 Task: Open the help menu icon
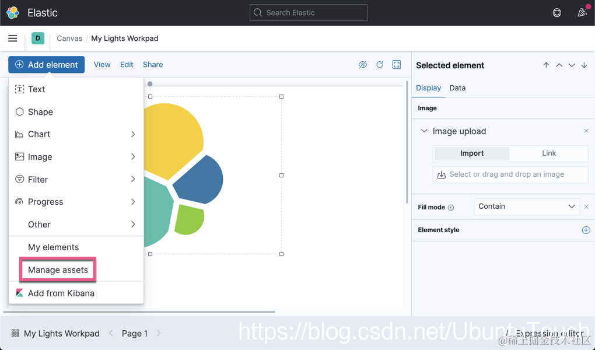pos(556,12)
